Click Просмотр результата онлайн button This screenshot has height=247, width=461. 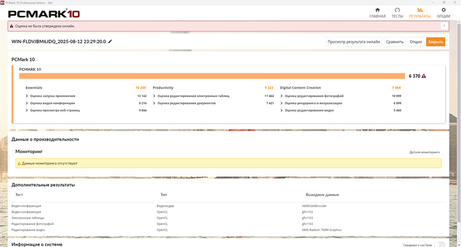(x=354, y=41)
